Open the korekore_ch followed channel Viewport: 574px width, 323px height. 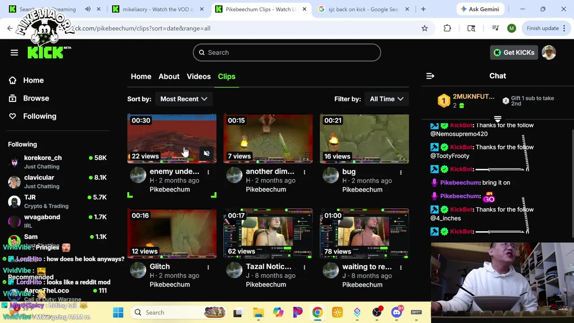coord(57,162)
